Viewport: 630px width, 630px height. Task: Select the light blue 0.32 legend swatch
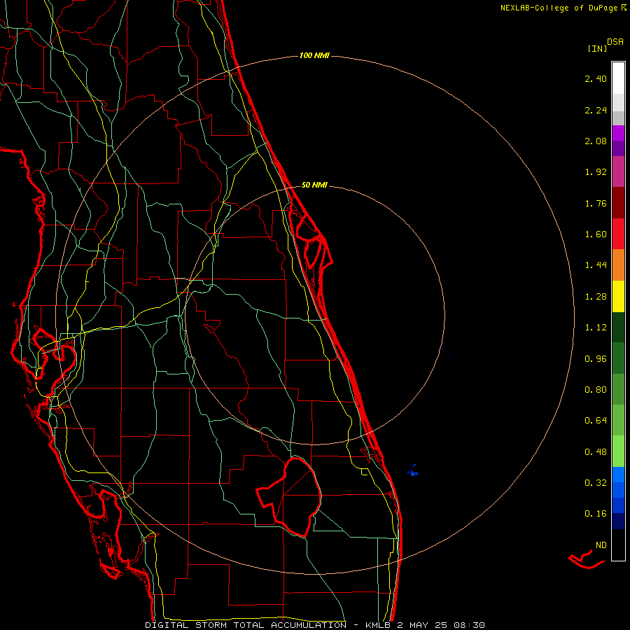618,475
